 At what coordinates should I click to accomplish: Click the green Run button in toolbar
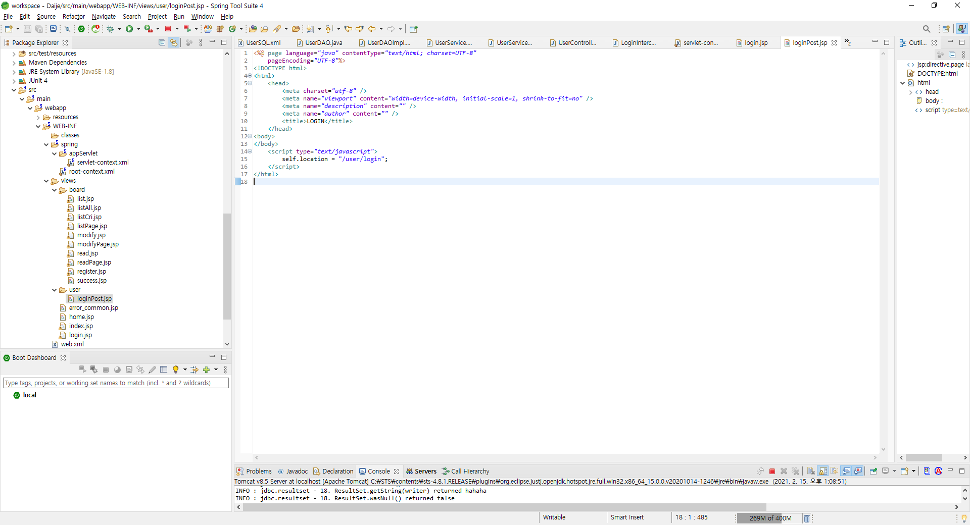(129, 29)
